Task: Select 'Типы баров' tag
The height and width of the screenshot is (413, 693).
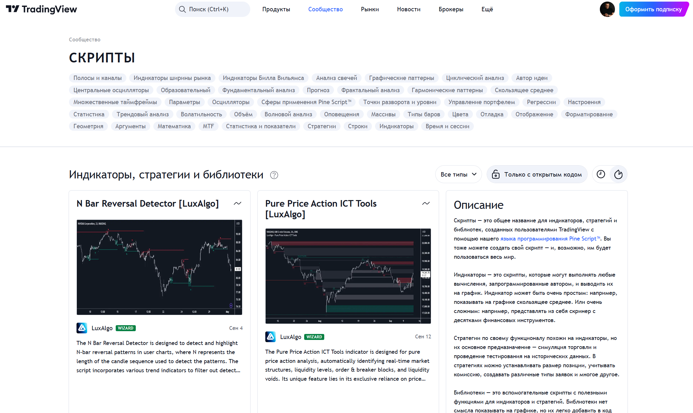Action: [424, 114]
